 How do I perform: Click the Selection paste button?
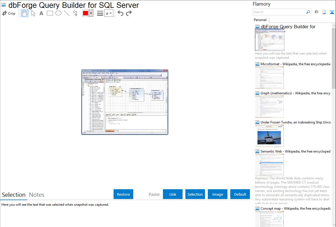pyautogui.click(x=195, y=194)
